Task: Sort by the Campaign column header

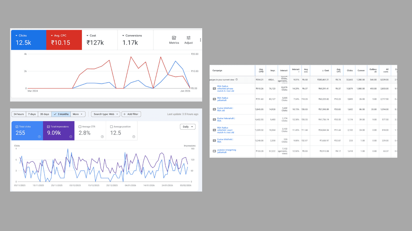Action: (x=217, y=71)
